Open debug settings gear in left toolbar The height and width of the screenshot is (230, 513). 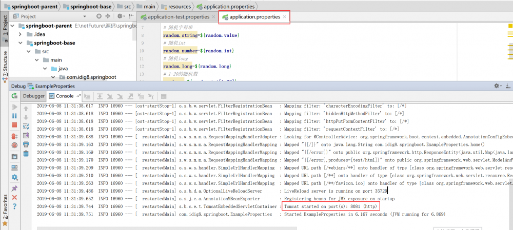click(14, 177)
